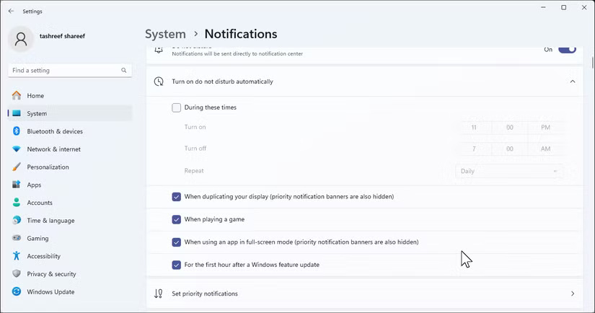Click the System breadcrumb link
This screenshot has width=595, height=313.
click(x=165, y=34)
